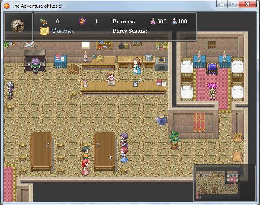Click the basket of produce by the wall
Viewport: 260px width, 205px height.
[x=237, y=137]
